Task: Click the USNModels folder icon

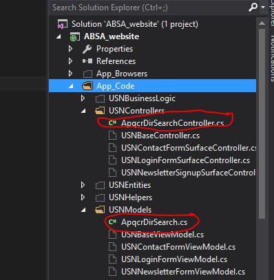Action: (x=100, y=210)
